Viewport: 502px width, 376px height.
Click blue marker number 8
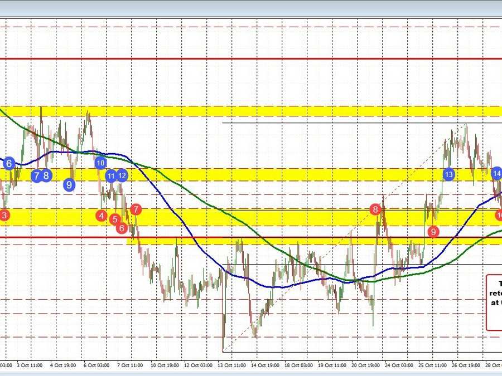[47, 175]
